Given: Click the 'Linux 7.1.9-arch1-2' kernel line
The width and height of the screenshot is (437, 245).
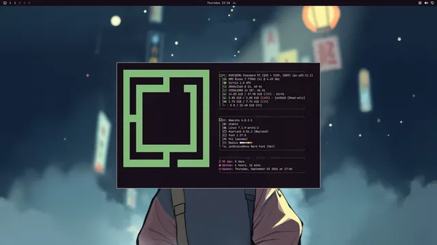Looking at the screenshot, I should coord(244,128).
